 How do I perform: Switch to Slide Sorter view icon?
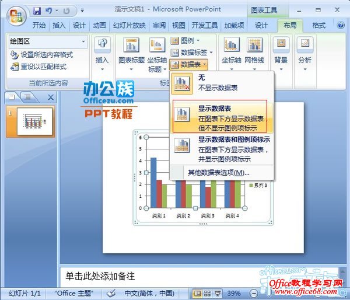pos(207,293)
